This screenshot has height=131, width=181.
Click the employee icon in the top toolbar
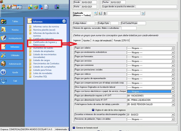3,7
